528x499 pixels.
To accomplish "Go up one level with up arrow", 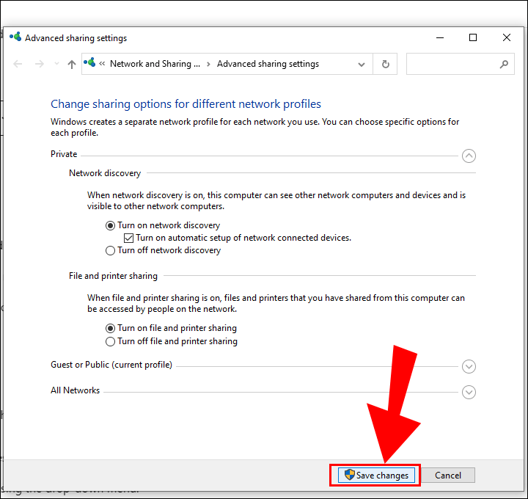I will (x=71, y=64).
